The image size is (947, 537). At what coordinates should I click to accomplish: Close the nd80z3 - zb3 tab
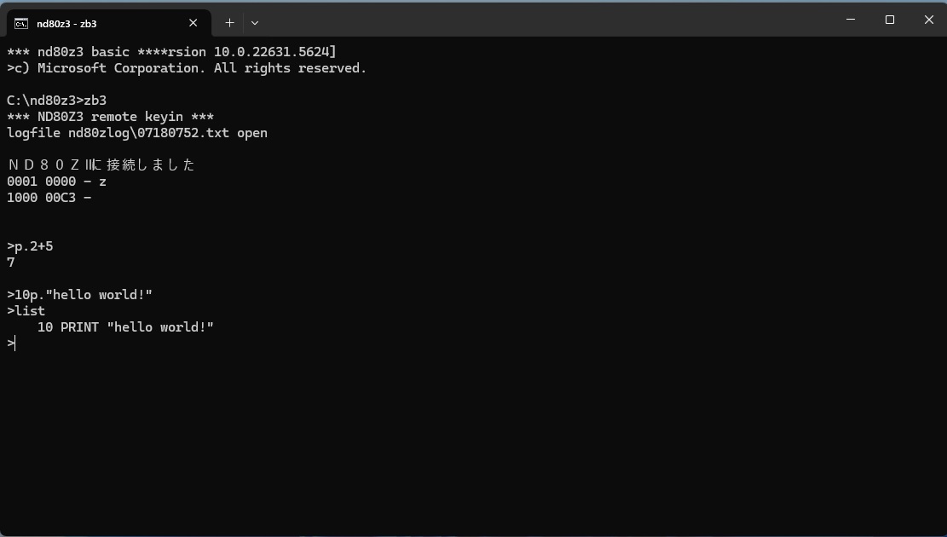(x=193, y=23)
